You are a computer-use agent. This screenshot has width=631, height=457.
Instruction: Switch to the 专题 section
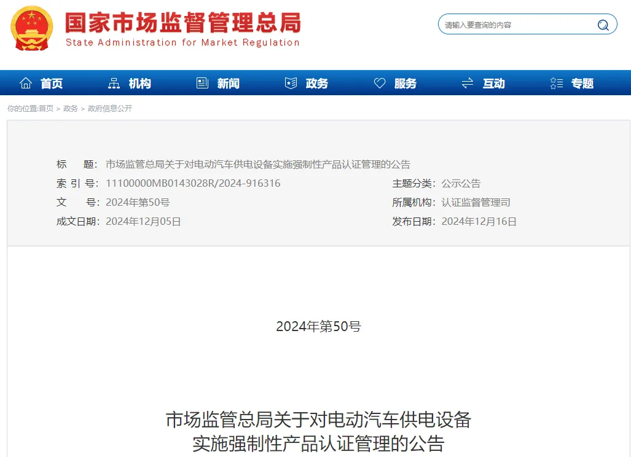click(583, 83)
